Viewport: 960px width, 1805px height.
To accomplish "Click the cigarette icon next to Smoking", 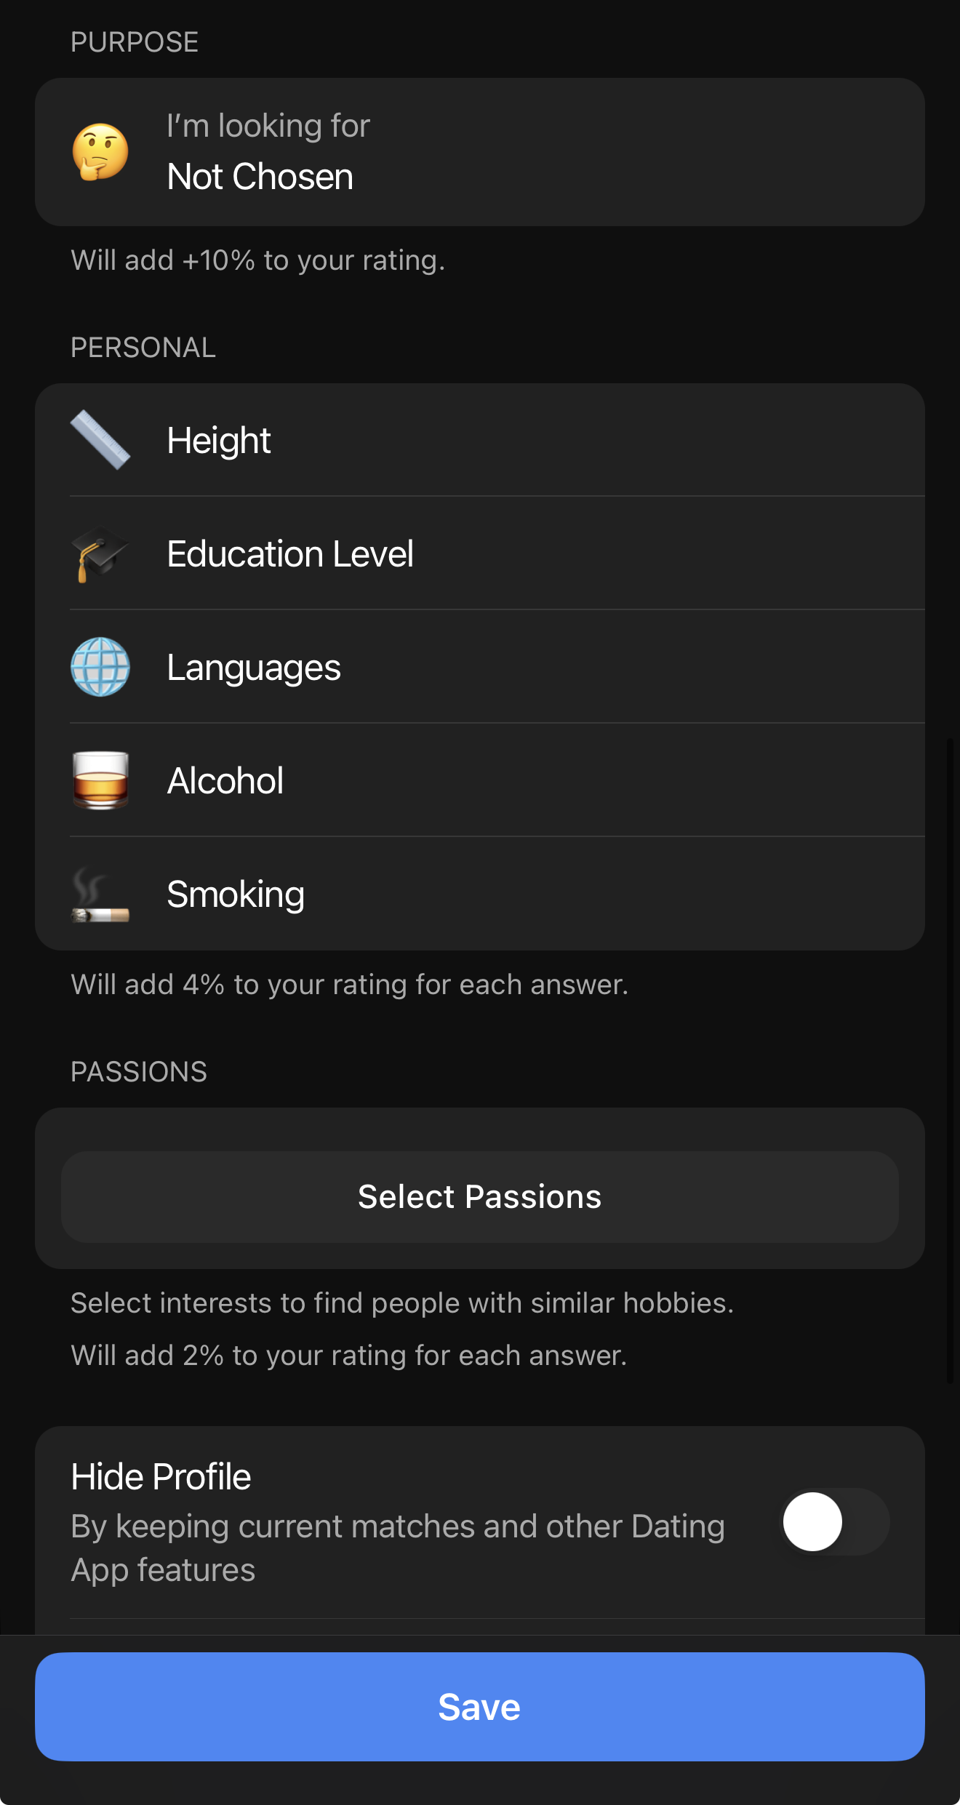I will point(100,894).
